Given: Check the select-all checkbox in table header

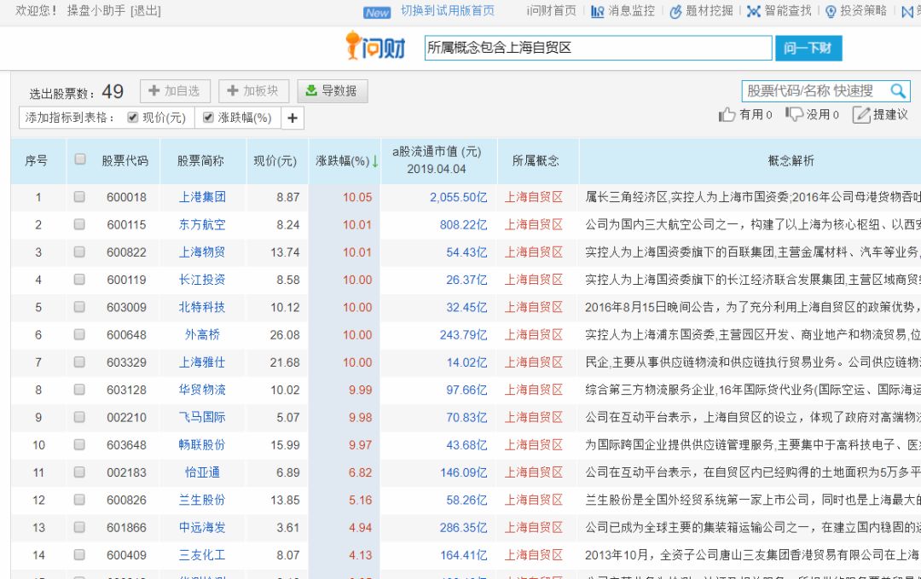Looking at the screenshot, I should (x=79, y=160).
